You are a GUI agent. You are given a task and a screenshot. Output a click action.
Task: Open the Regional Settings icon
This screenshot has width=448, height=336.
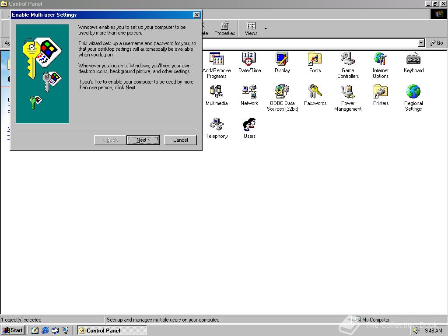[413, 98]
